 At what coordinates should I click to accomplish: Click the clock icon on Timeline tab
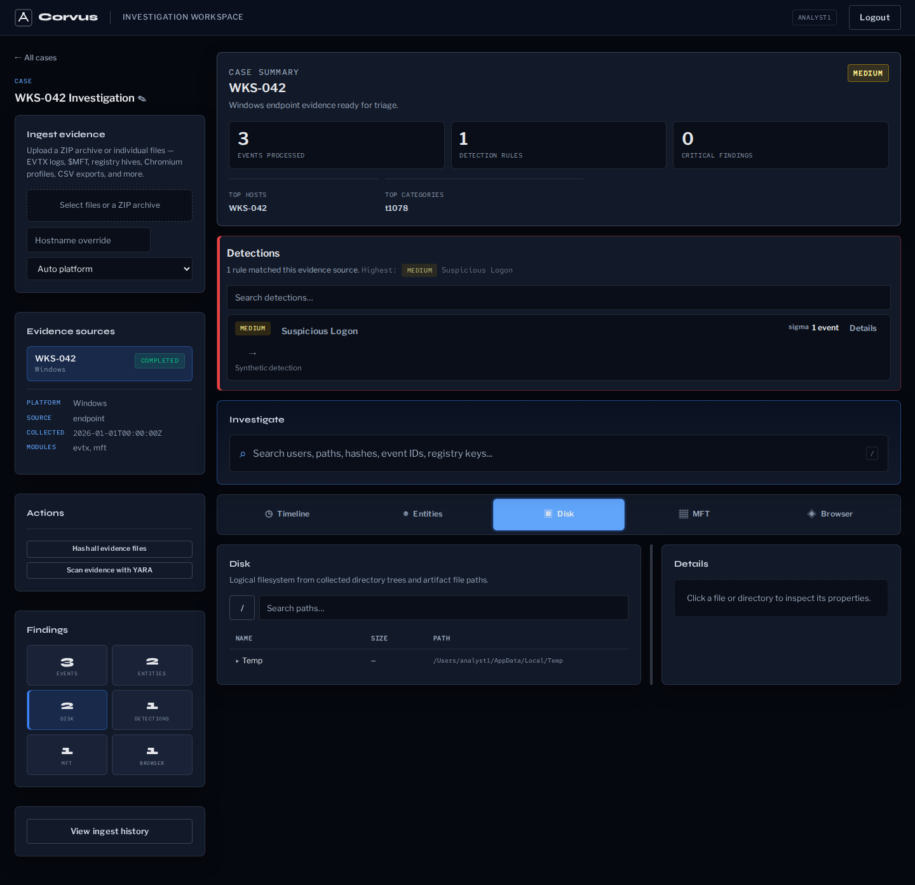269,514
